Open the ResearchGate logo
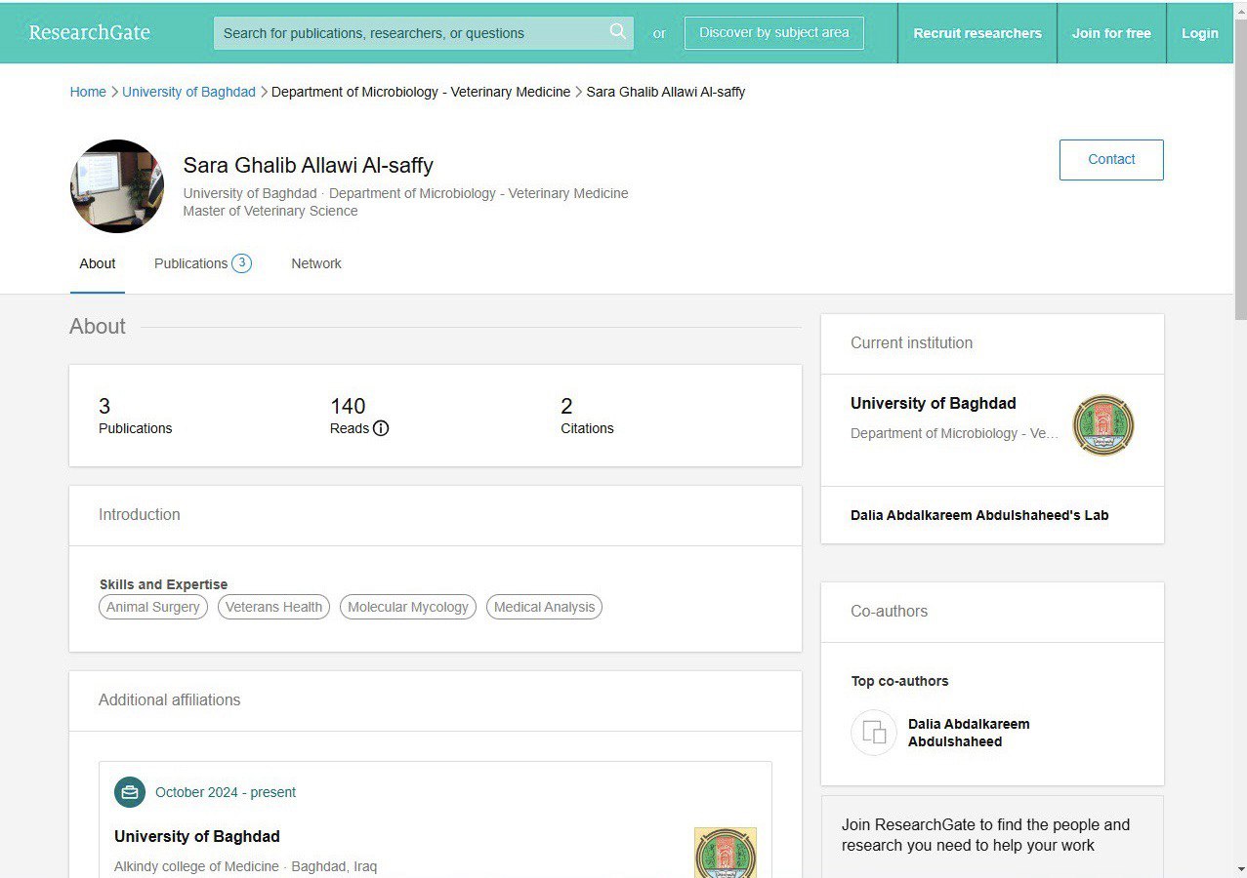Image resolution: width=1247 pixels, height=878 pixels. (90, 32)
